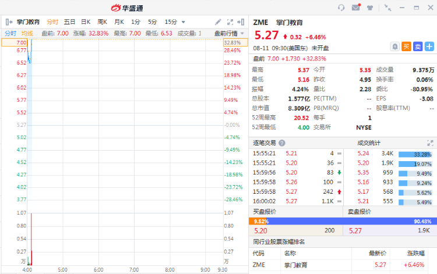This screenshot has height=274, width=437.
Task: Select the pencil drawing tool
Action: (218, 22)
